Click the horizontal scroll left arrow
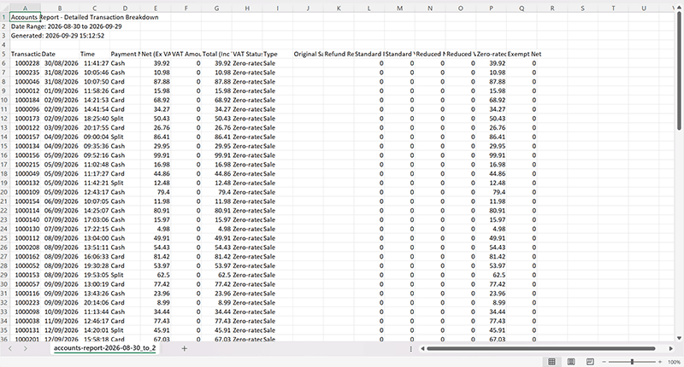The image size is (684, 367). coord(422,348)
